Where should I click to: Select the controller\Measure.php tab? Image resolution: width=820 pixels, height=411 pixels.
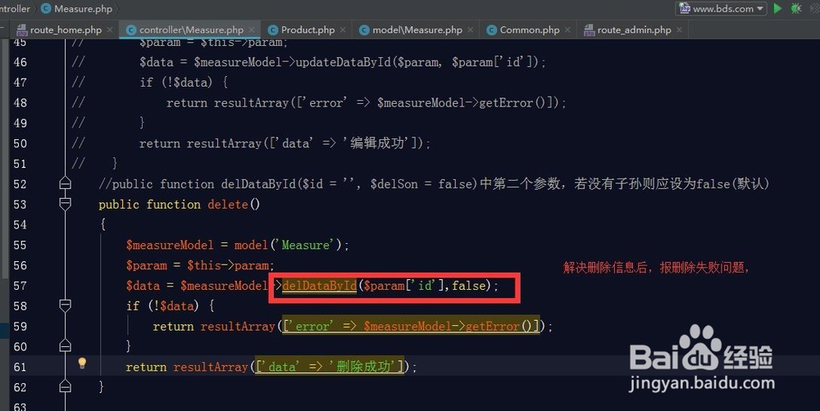(190, 29)
